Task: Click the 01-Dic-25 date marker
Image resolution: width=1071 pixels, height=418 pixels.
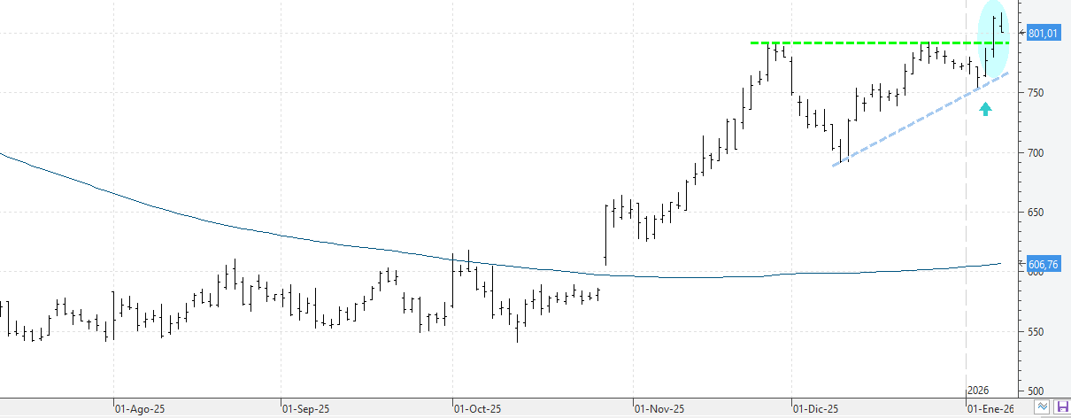Action: coord(816,409)
